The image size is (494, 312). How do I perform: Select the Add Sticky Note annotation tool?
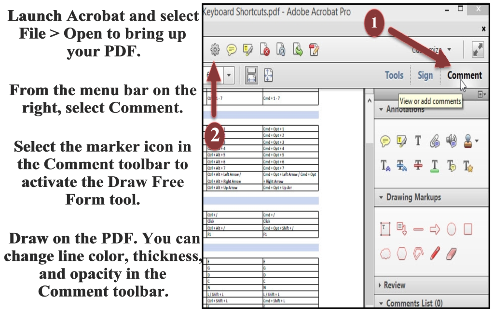click(x=385, y=141)
